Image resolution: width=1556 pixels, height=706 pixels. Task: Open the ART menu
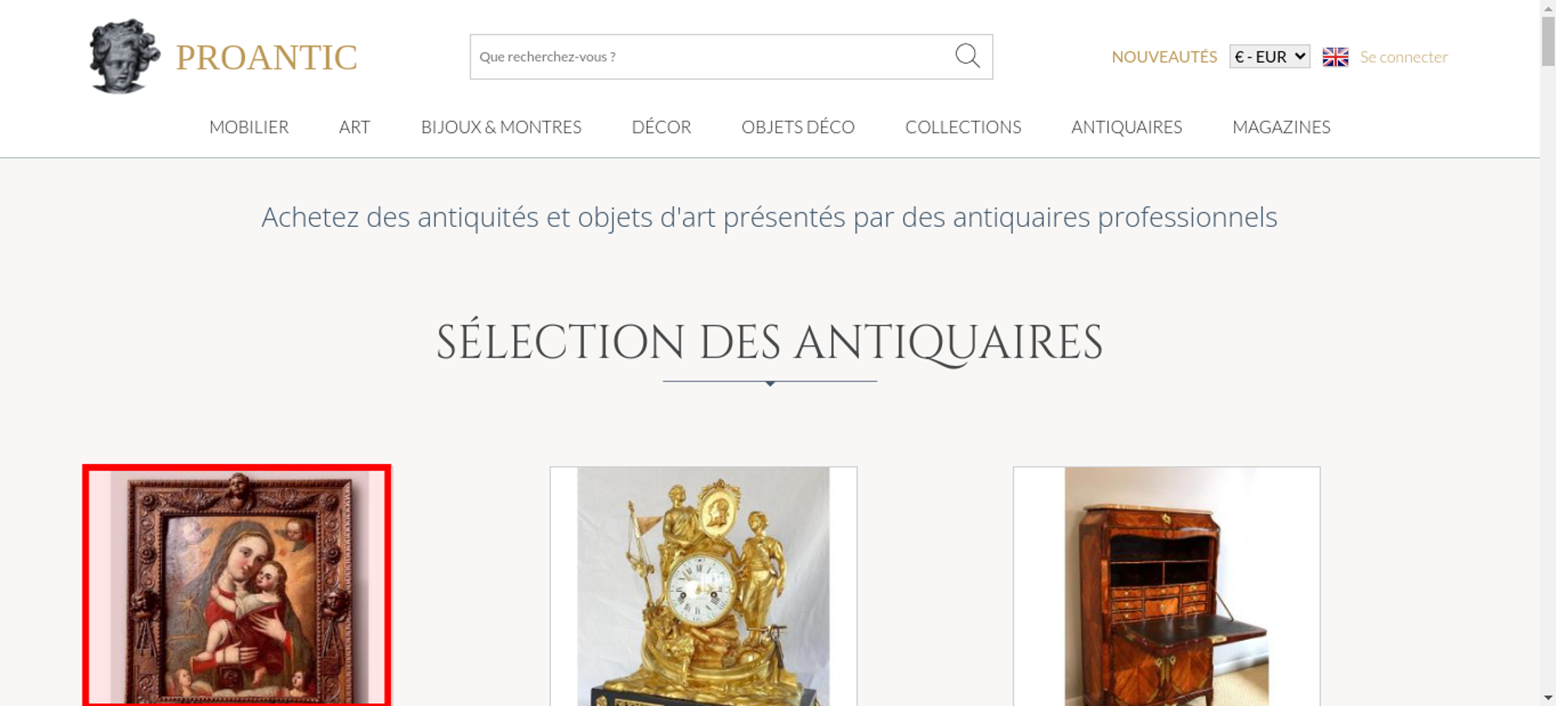click(355, 127)
